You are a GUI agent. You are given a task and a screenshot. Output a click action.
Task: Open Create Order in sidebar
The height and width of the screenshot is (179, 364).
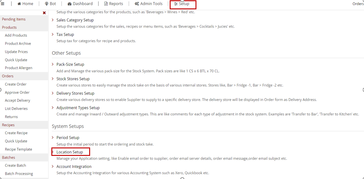point(16,84)
